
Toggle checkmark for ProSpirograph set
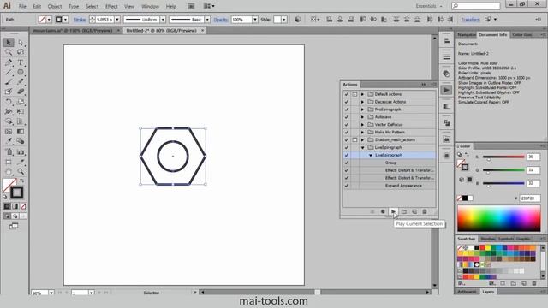point(346,110)
